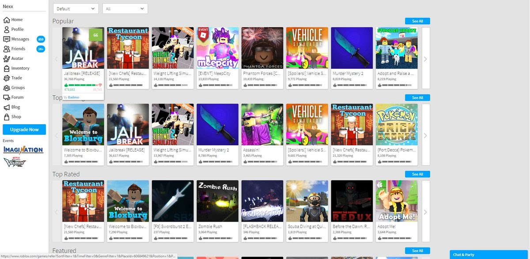The width and height of the screenshot is (530, 259).
Task: Open Vehicle Simulator thumbnail in Popular row
Action: [x=307, y=48]
